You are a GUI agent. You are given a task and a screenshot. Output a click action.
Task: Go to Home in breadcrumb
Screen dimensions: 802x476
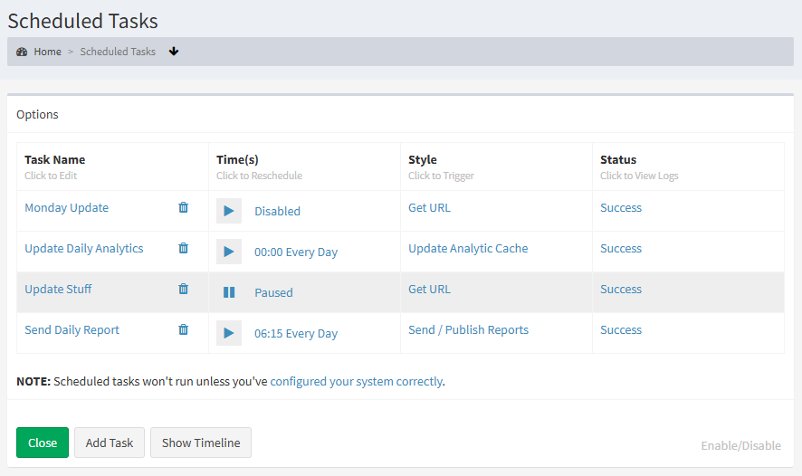[x=48, y=52]
